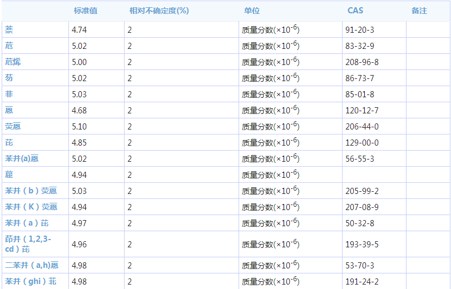Image resolution: width=451 pixels, height=289 pixels.
Task: Select the CAS column header
Action: tap(355, 11)
